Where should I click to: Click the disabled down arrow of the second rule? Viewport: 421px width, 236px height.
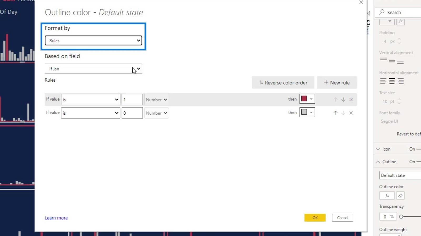(343, 113)
